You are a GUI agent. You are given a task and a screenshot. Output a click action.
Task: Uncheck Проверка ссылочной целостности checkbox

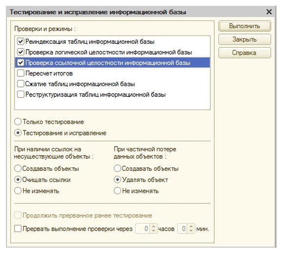20,63
